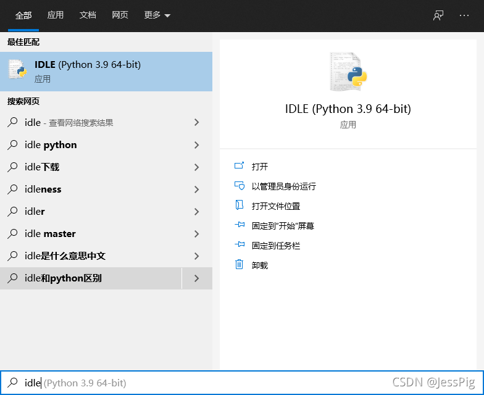Expand arrow for 'idle是什么意思中文' suggestion
The height and width of the screenshot is (395, 484).
coord(196,256)
